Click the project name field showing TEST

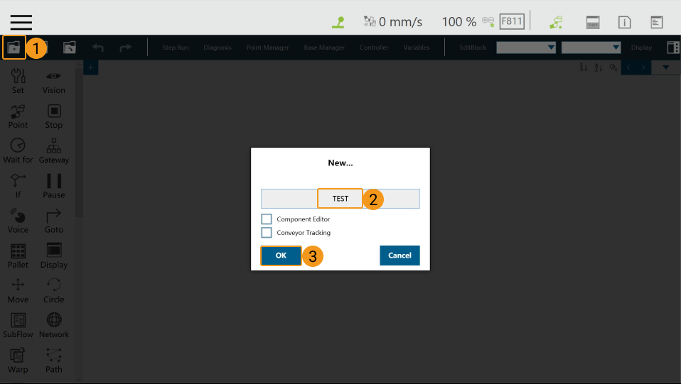(x=340, y=199)
